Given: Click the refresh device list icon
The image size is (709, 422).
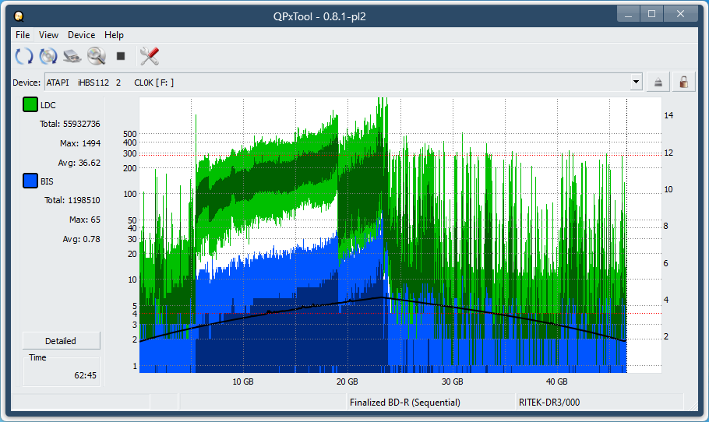Looking at the screenshot, I should (24, 56).
